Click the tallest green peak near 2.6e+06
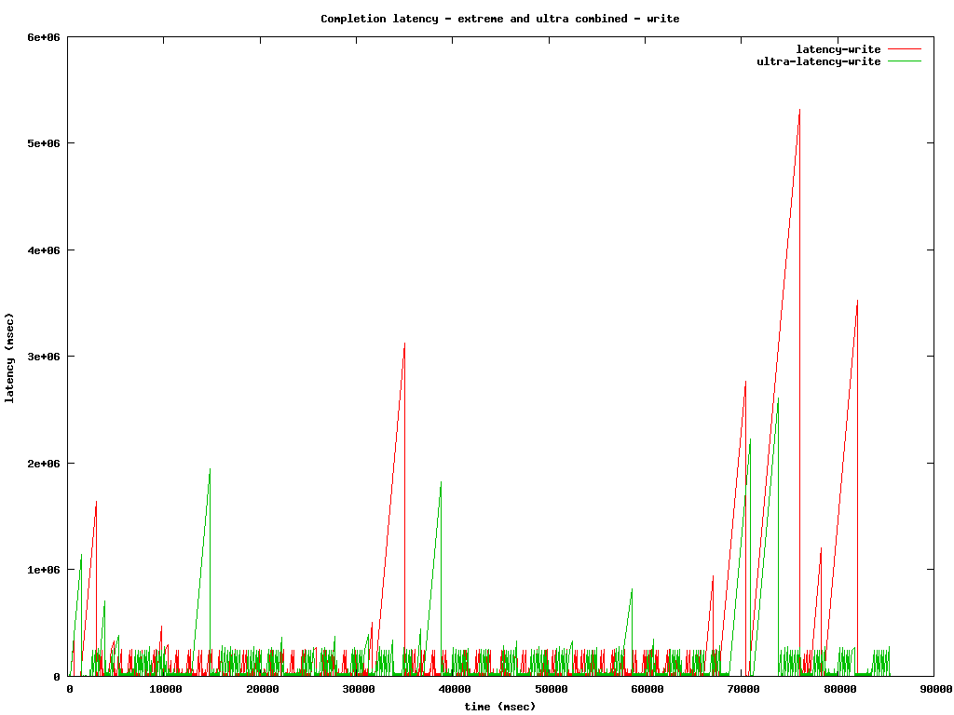The height and width of the screenshot is (715, 954). [x=778, y=398]
